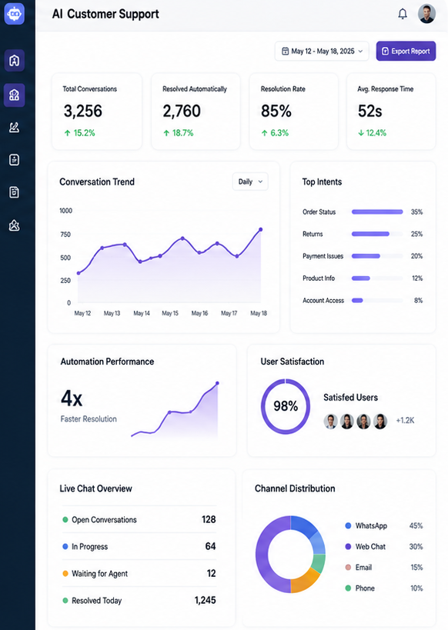The image size is (448, 630).
Task: Click the Satisfed Users label
Action: [351, 398]
